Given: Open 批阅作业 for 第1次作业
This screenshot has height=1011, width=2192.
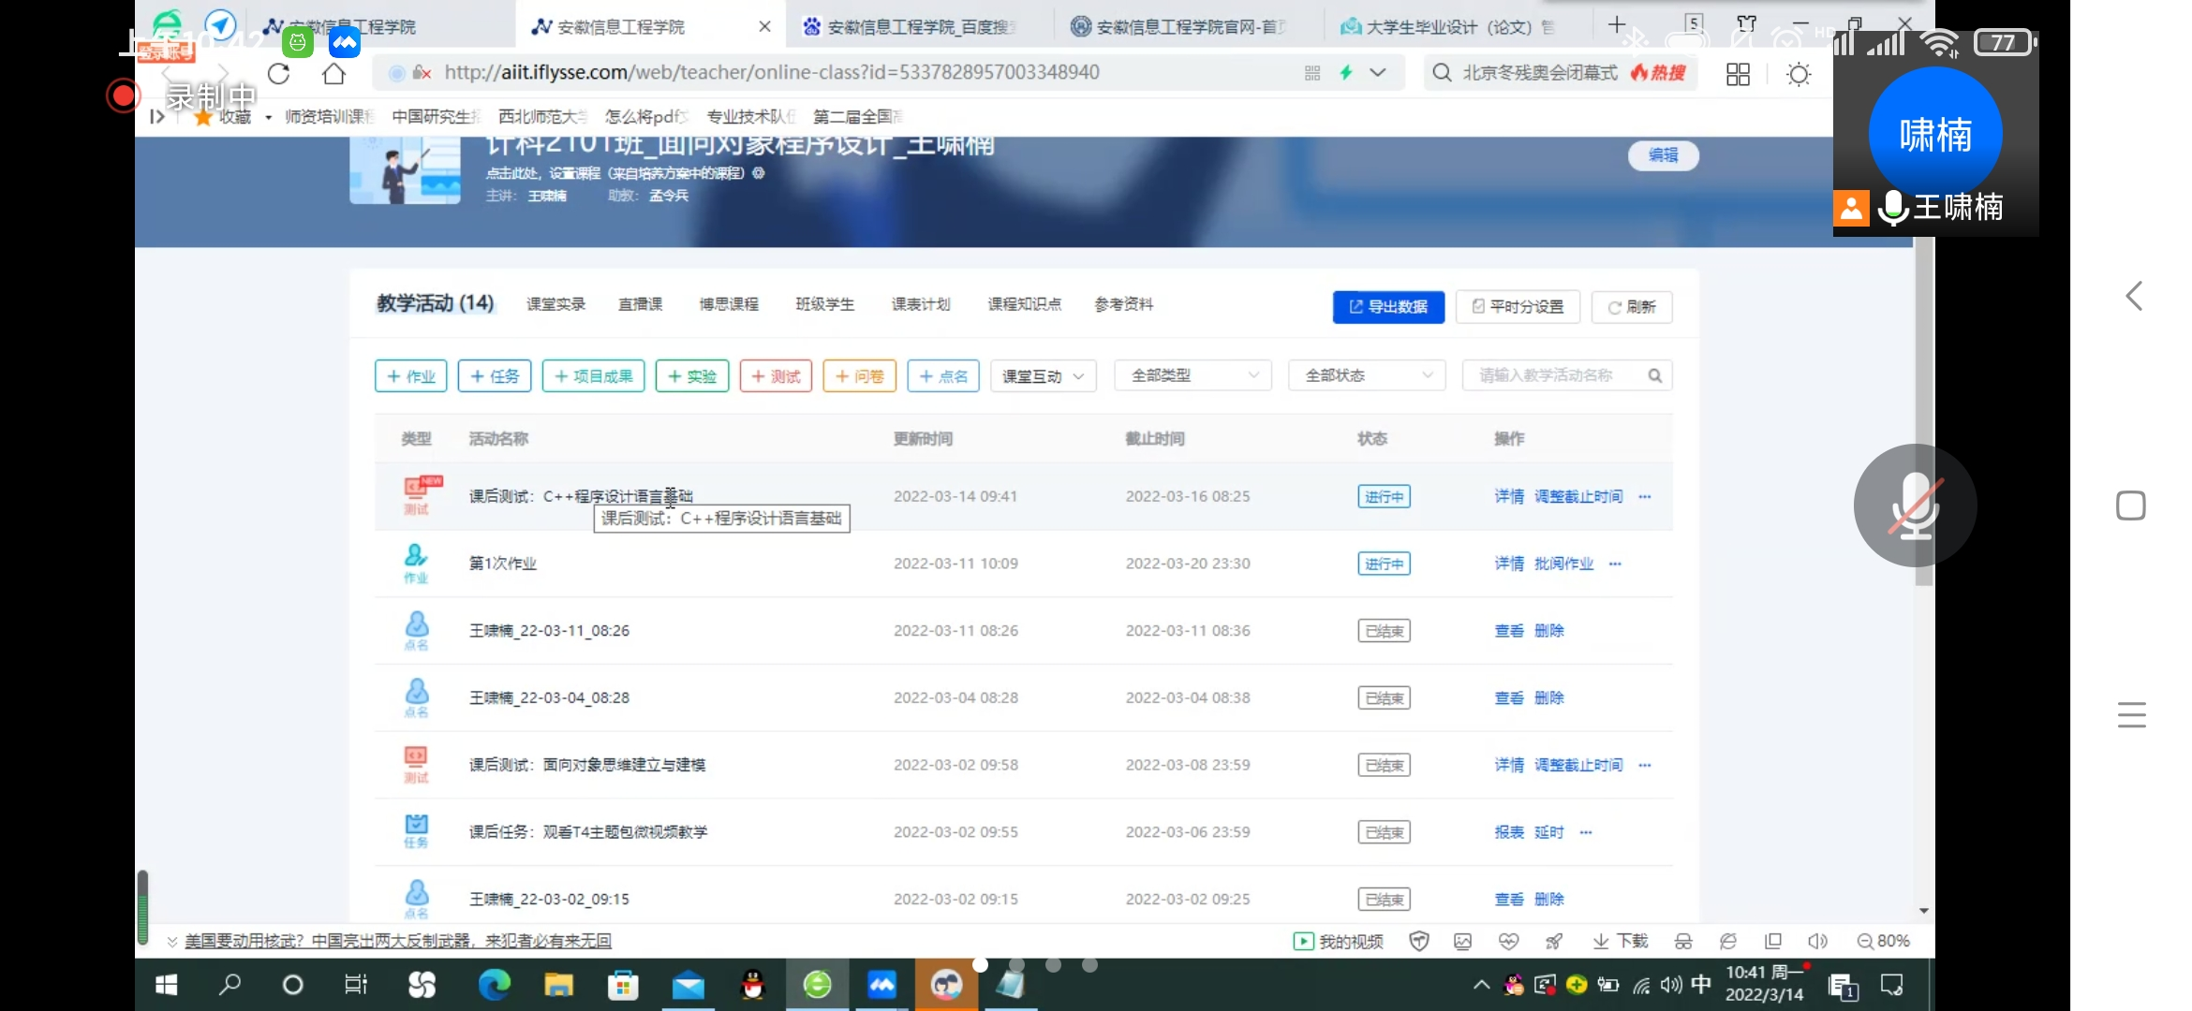Looking at the screenshot, I should point(1563,564).
